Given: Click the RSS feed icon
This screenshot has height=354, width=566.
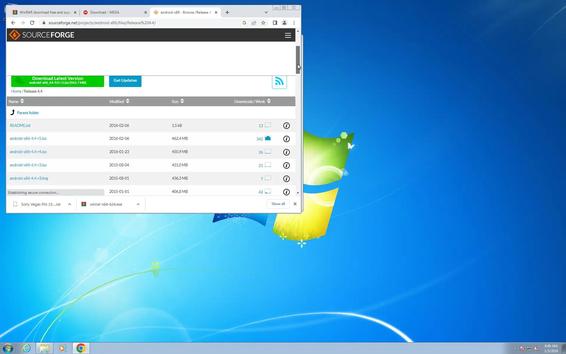Looking at the screenshot, I should point(279,81).
